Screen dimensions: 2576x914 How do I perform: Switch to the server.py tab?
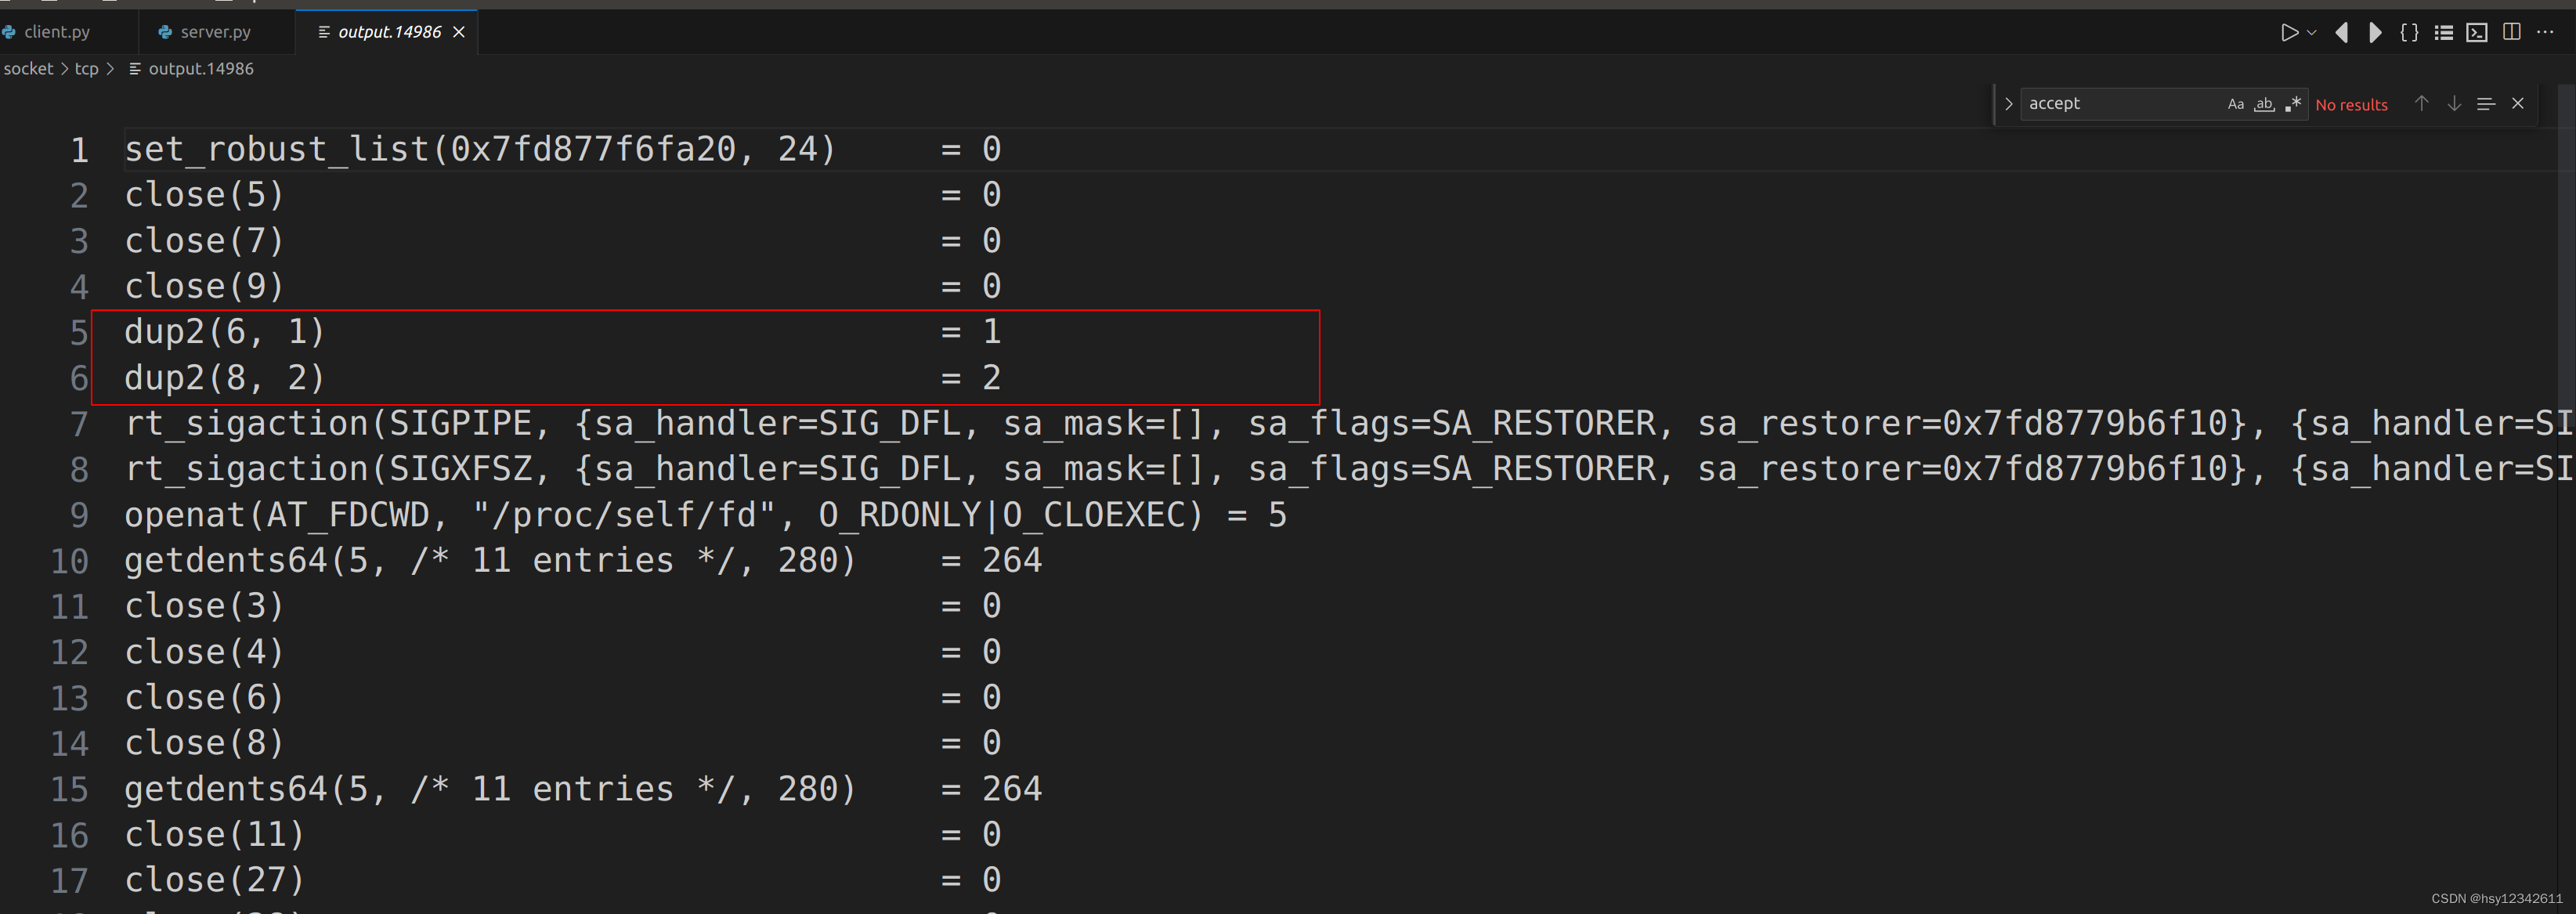(215, 32)
